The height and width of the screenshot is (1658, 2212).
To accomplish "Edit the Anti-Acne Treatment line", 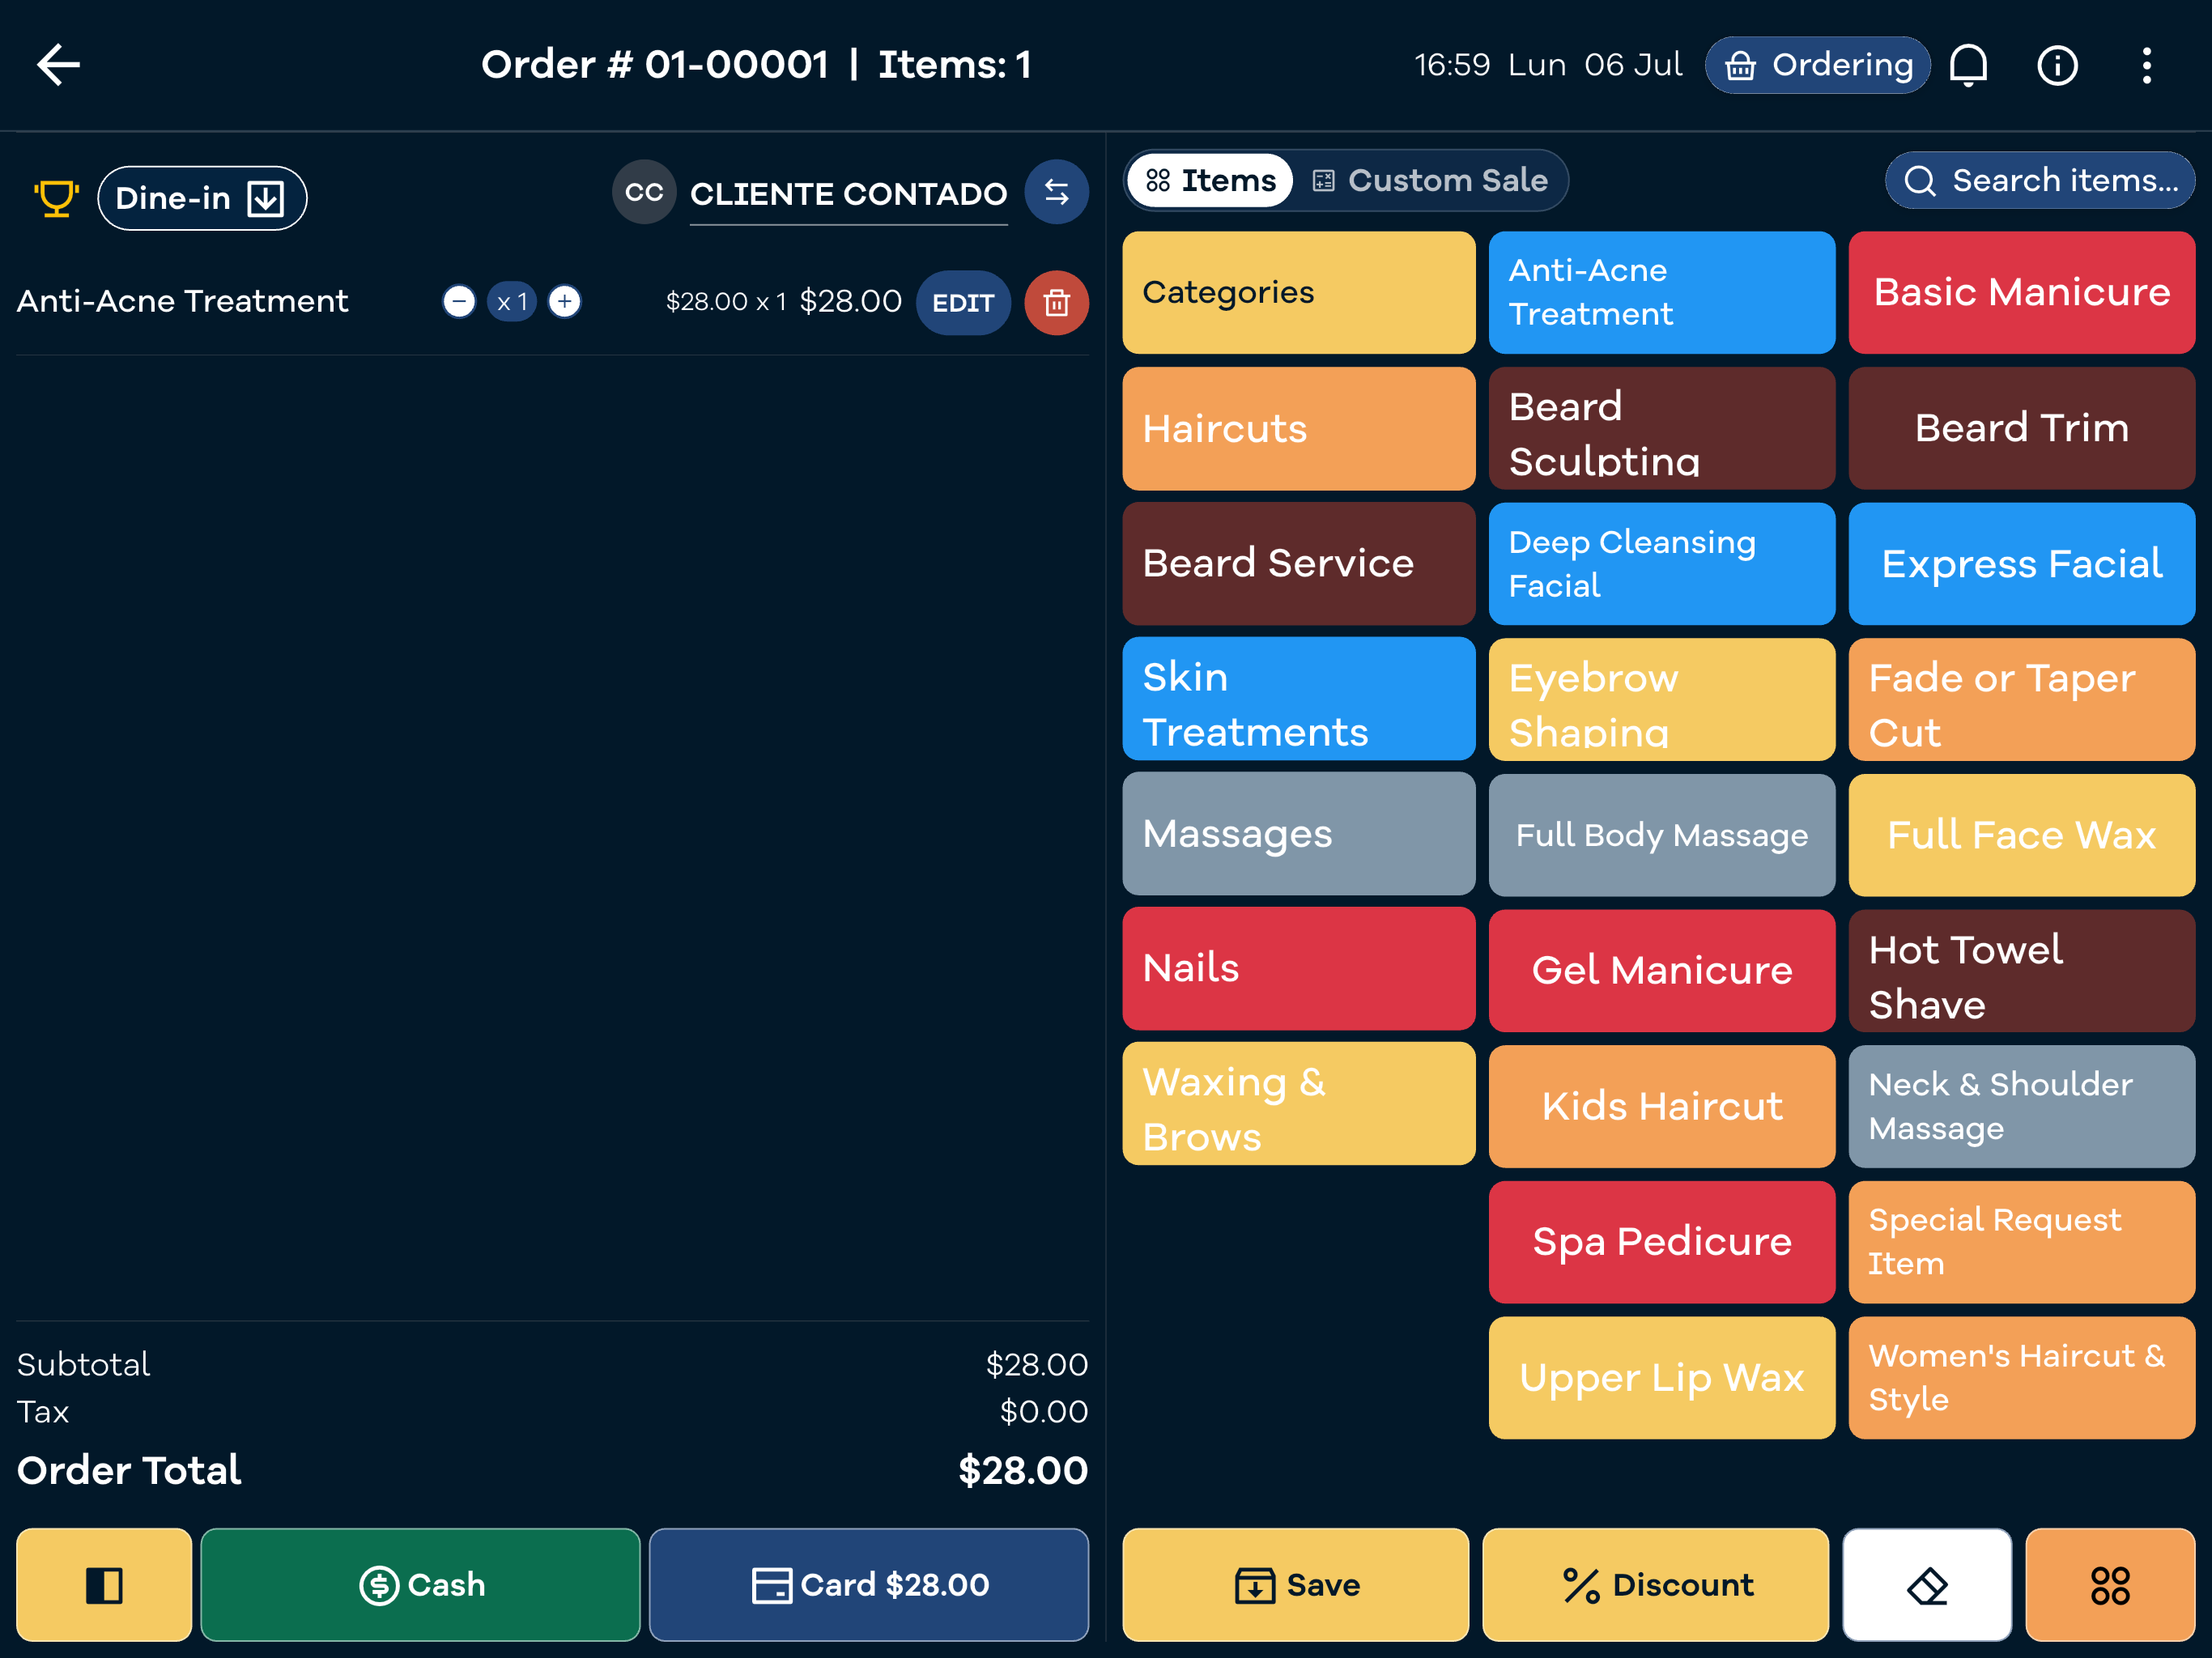I will pos(963,302).
